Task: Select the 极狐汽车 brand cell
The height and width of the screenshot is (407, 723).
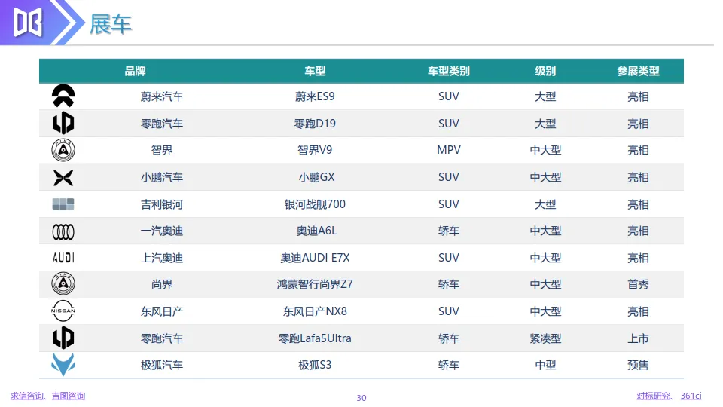Action: click(162, 365)
